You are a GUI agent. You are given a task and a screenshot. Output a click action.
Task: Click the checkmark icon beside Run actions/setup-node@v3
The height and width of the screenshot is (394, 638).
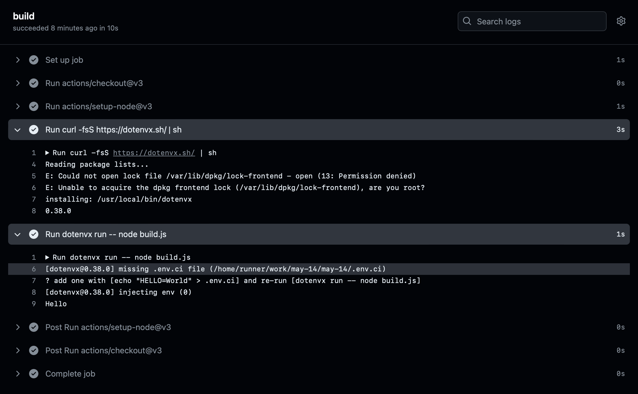(34, 106)
